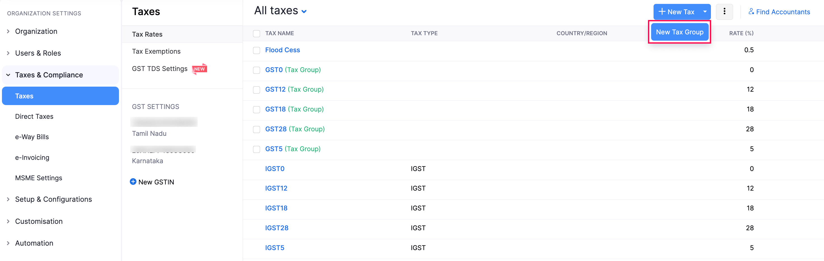This screenshot has width=824, height=261.
Task: Choose New Tax Group from dropdown
Action: point(679,32)
